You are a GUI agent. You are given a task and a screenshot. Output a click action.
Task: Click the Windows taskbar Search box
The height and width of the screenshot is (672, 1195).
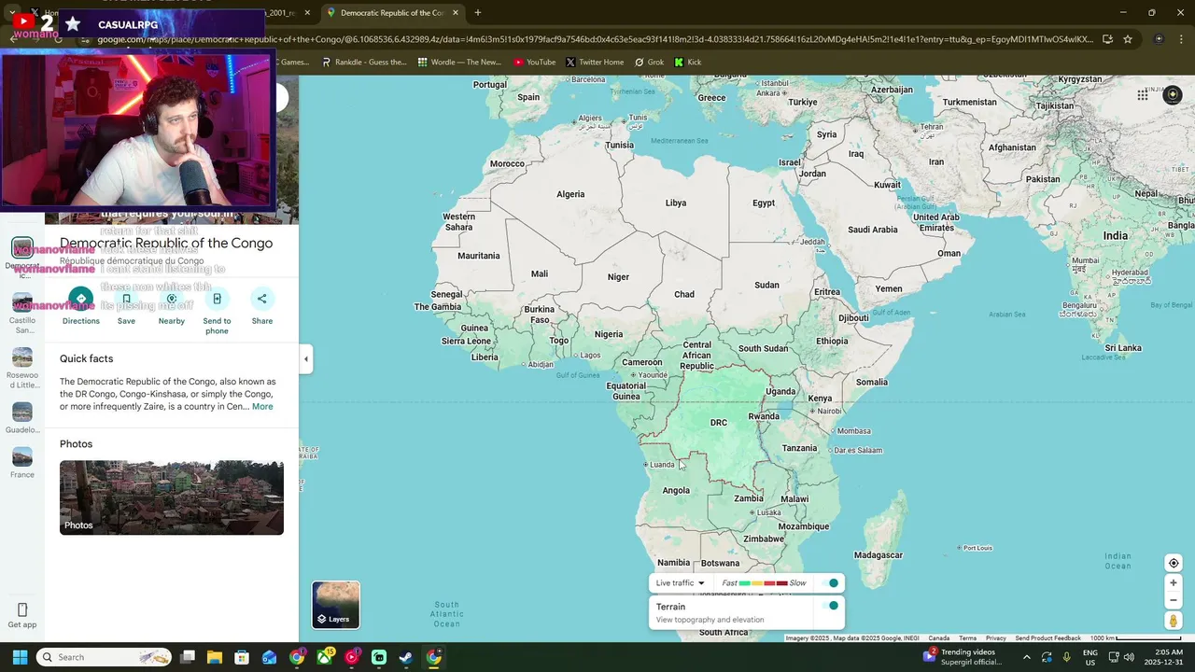pyautogui.click(x=104, y=657)
